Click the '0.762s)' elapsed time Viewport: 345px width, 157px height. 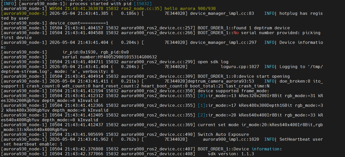tap(130, 139)
